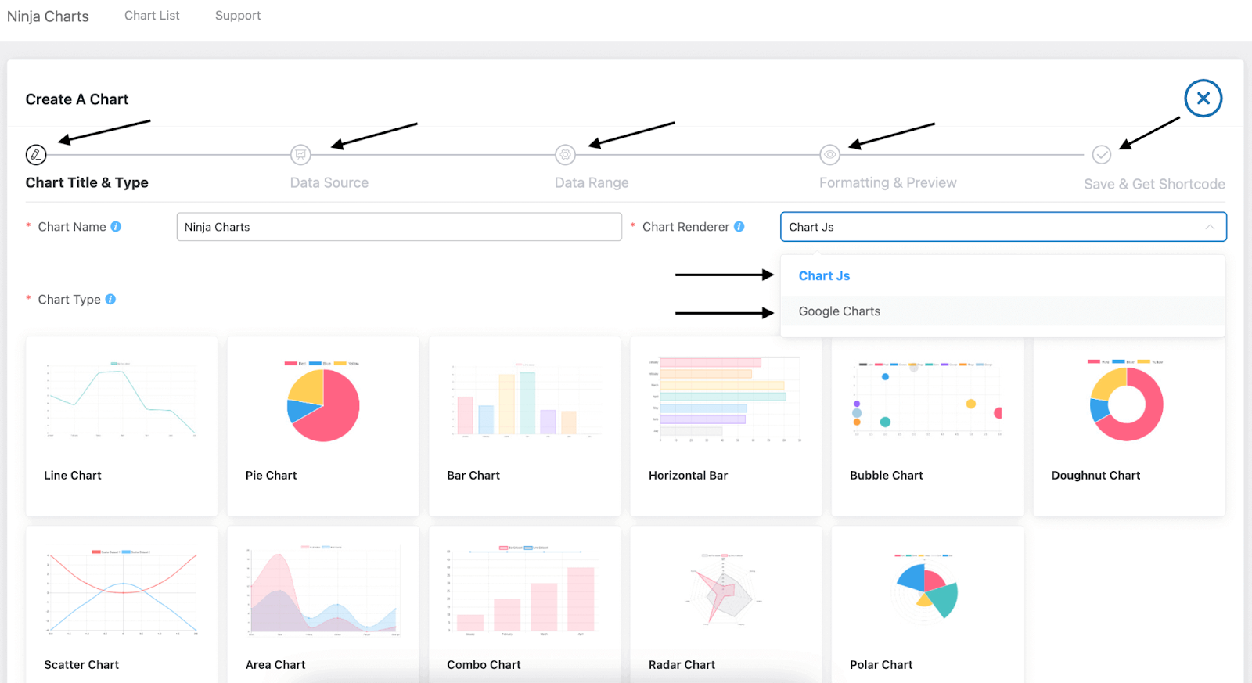1252x683 pixels.
Task: Pick the Radar Chart thumbnail
Action: [723, 592]
